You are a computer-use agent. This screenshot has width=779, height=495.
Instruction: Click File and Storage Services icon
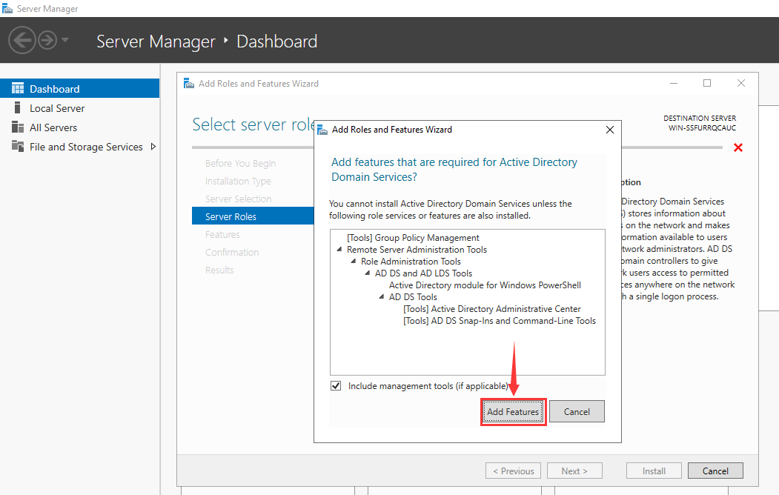[18, 147]
